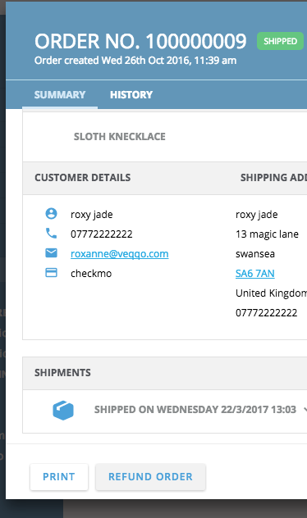Click the green Shipped status badge
The width and height of the screenshot is (307, 518).
pos(280,41)
